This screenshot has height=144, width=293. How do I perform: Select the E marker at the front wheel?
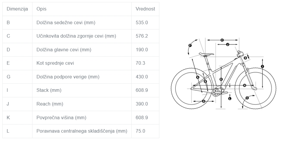247,98
